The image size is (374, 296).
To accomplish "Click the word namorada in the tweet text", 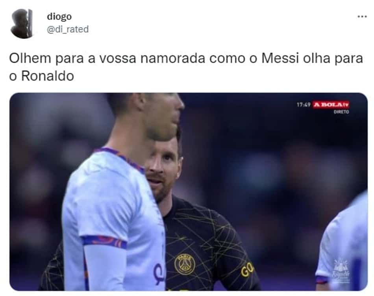I will (x=173, y=58).
